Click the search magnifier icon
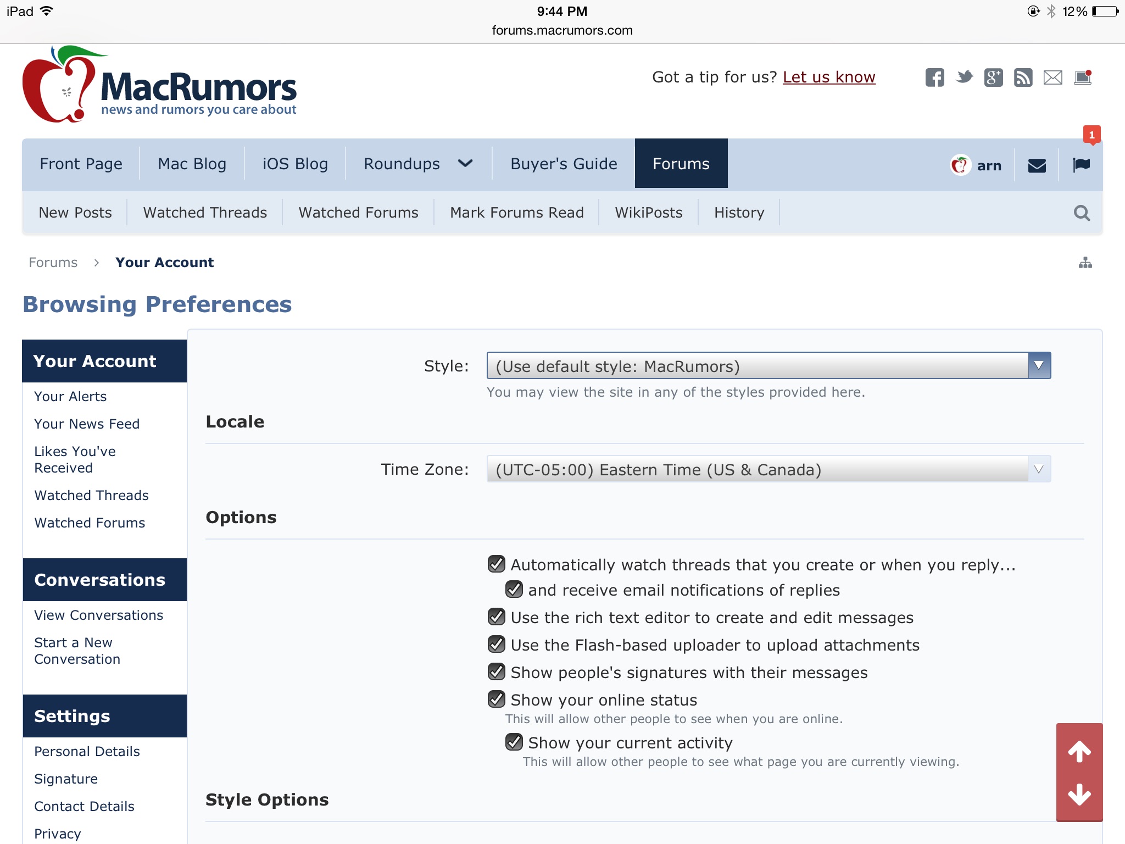The height and width of the screenshot is (844, 1125). pyautogui.click(x=1082, y=213)
